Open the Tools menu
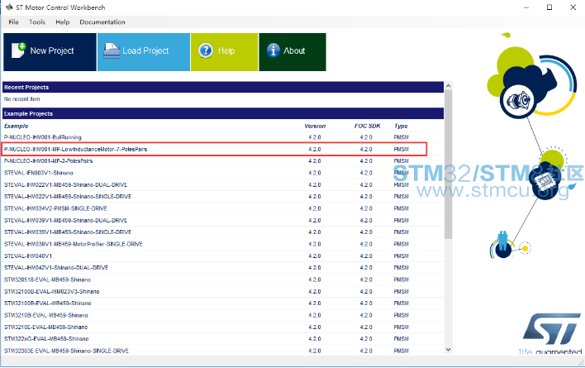This screenshot has width=585, height=368. click(x=37, y=22)
